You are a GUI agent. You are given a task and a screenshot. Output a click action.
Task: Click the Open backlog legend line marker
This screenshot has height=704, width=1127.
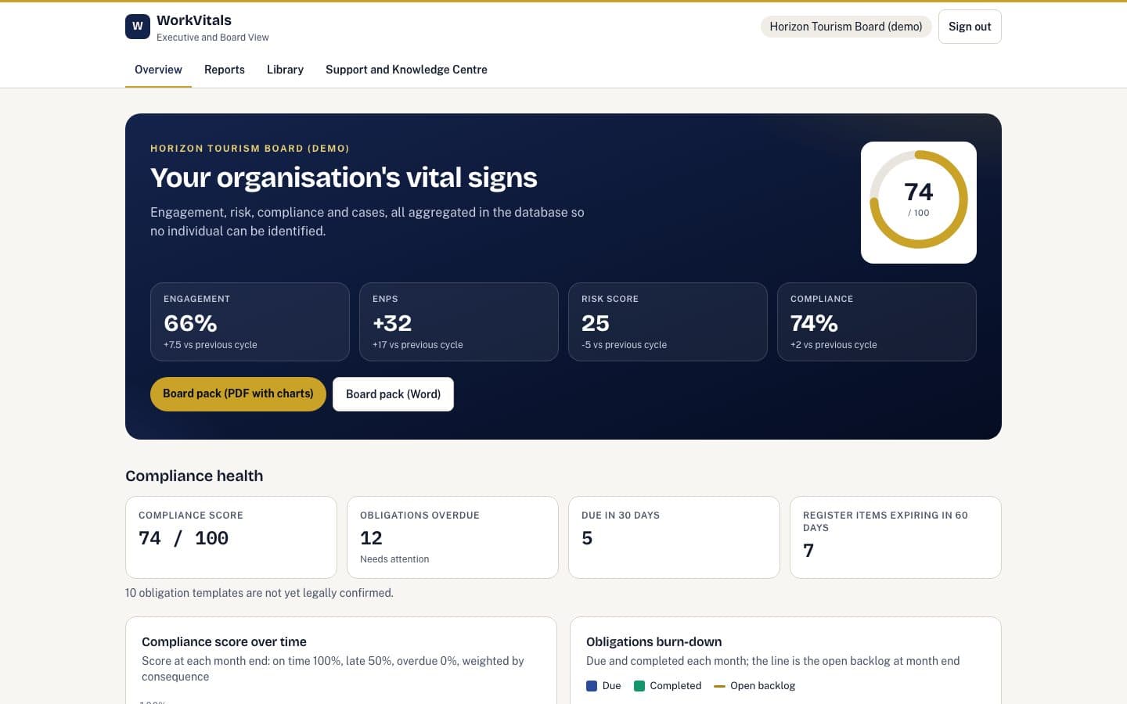719,686
